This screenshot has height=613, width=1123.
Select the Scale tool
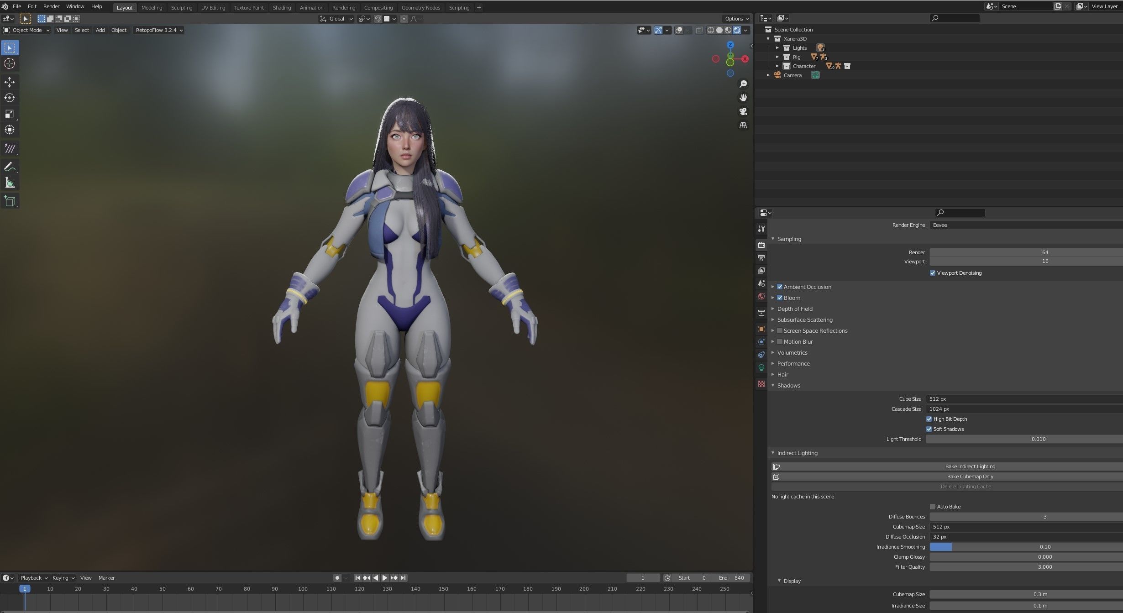click(10, 114)
